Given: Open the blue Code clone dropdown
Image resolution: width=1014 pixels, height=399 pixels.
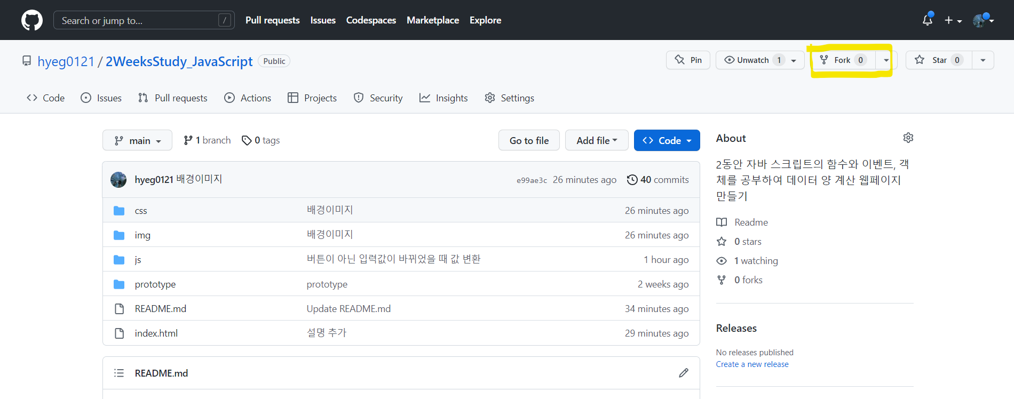Looking at the screenshot, I should pos(667,140).
